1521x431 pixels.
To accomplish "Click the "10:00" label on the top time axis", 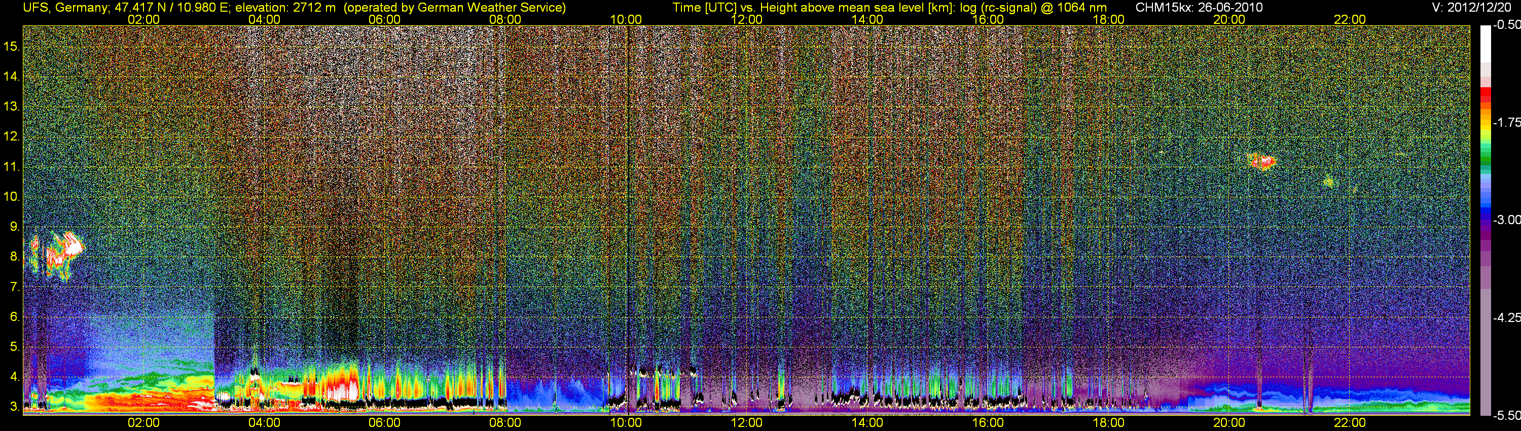I will tap(626, 19).
